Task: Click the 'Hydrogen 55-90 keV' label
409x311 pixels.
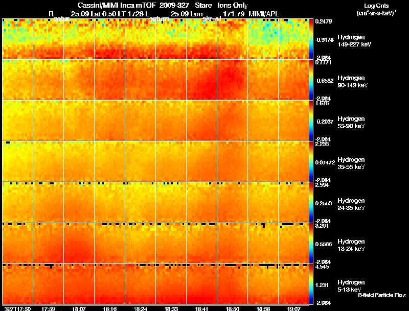Action: pyautogui.click(x=351, y=123)
